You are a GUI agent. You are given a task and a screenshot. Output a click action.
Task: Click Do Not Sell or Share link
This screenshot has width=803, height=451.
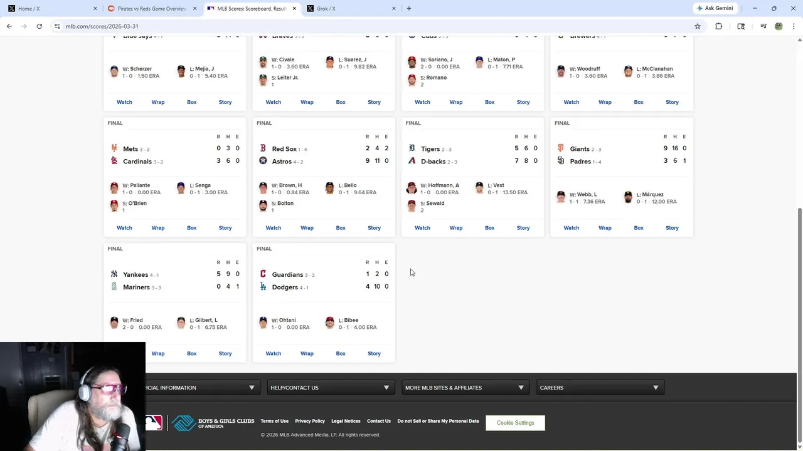point(438,421)
